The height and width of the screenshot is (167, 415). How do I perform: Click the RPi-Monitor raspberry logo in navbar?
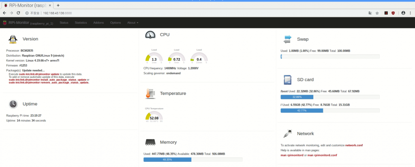[x=4, y=23]
